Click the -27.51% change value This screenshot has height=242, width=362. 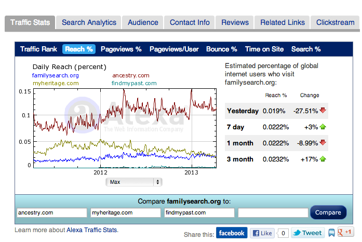coord(305,111)
